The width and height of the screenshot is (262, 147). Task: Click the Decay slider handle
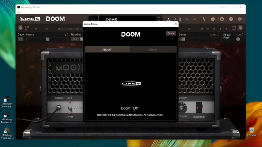click(183, 39)
